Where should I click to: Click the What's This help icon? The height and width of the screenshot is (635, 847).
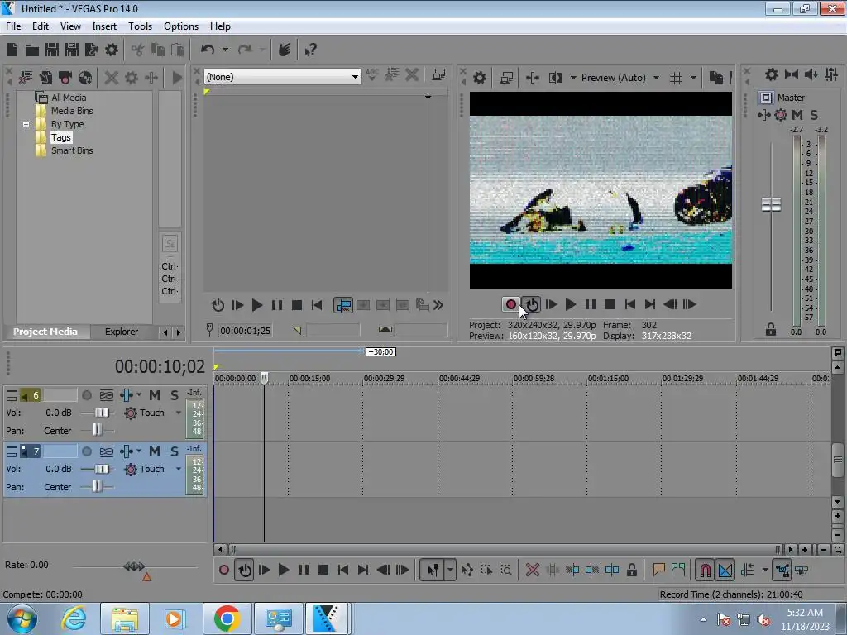(x=310, y=50)
